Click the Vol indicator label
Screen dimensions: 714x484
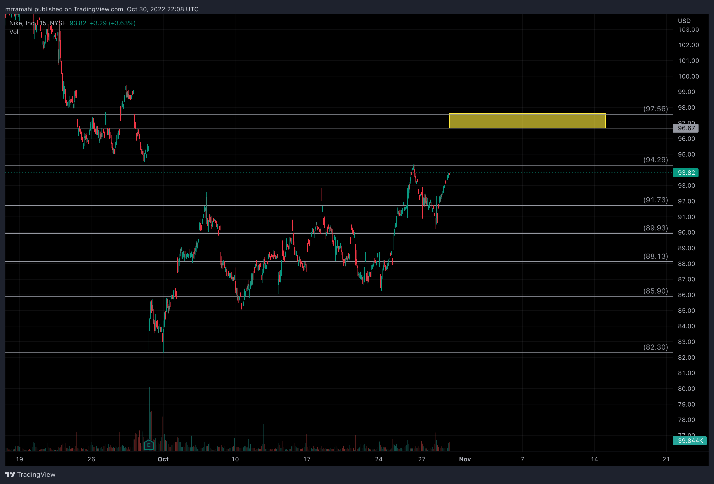(13, 32)
